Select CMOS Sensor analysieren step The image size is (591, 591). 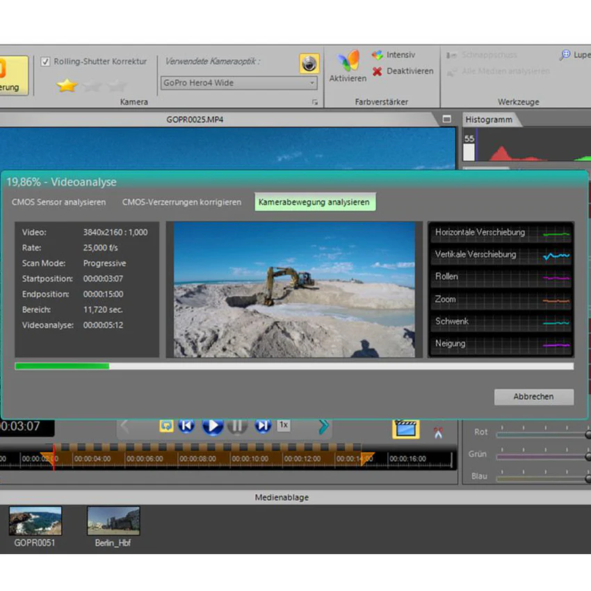(58, 202)
